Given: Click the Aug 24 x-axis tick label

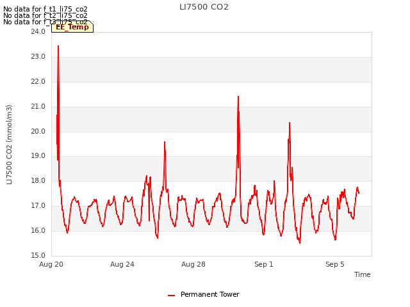Looking at the screenshot, I should click(x=122, y=264).
